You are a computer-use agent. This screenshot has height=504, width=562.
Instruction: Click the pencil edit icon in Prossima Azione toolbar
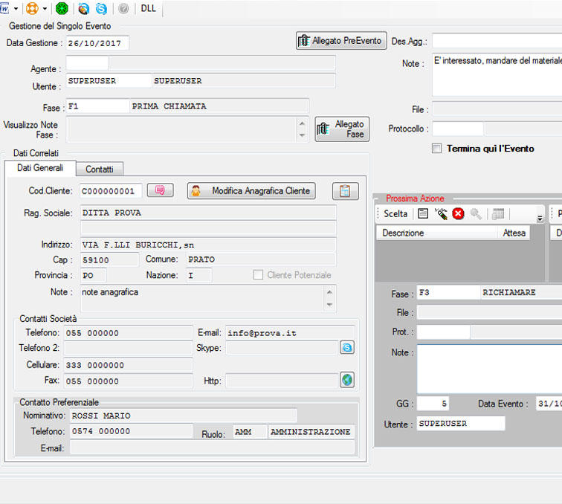click(441, 213)
